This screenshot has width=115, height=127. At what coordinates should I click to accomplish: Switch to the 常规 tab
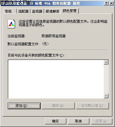tap(10, 11)
